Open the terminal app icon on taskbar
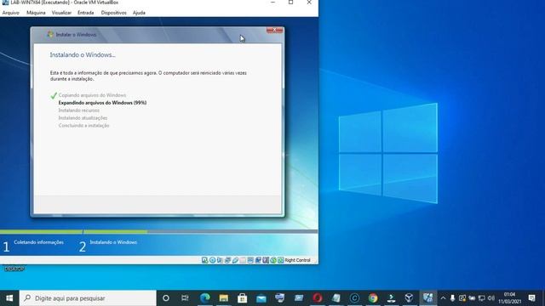The image size is (545, 306). click(392, 298)
